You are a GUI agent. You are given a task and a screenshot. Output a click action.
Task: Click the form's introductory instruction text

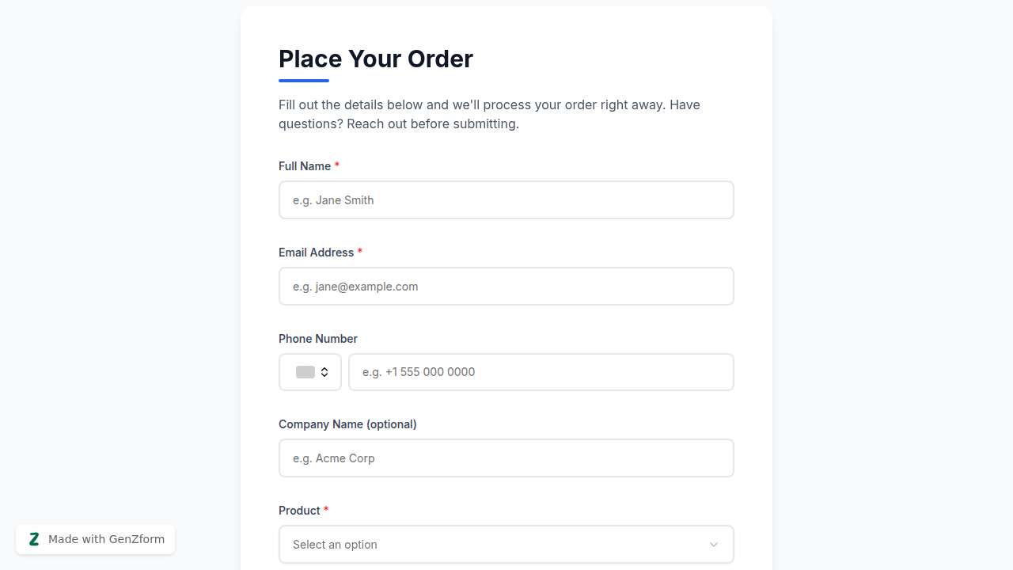[x=489, y=114]
